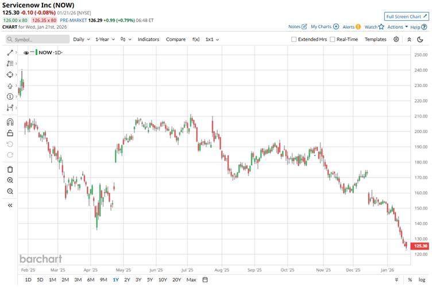
Task: Zoom in on the chart
Action: 10,180
